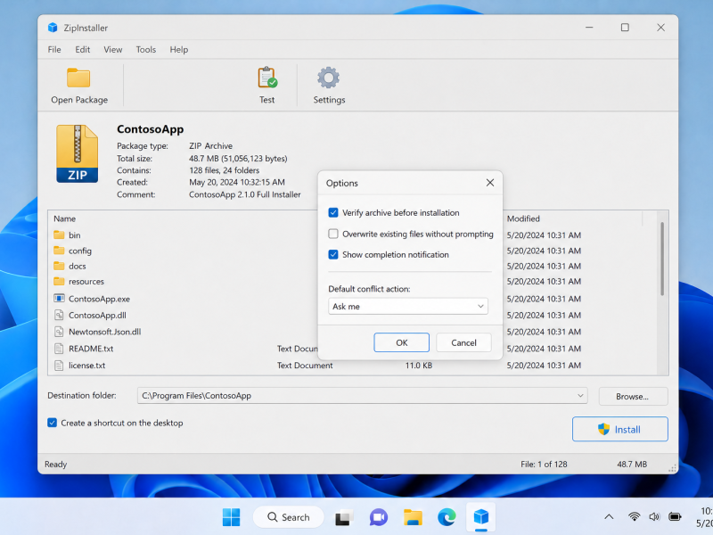Click the Browse... button

pyautogui.click(x=633, y=396)
